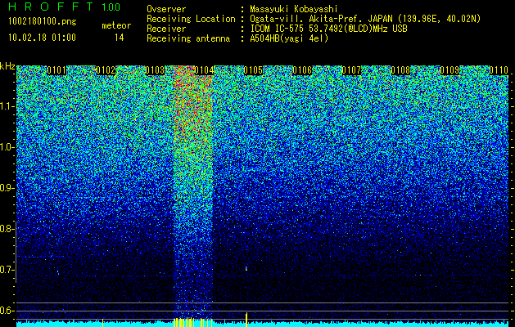
Task: Click the 0104 time marker
Action: tap(204, 70)
